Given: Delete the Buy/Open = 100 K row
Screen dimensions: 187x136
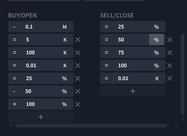Looking at the screenshot, I should click(78, 53).
